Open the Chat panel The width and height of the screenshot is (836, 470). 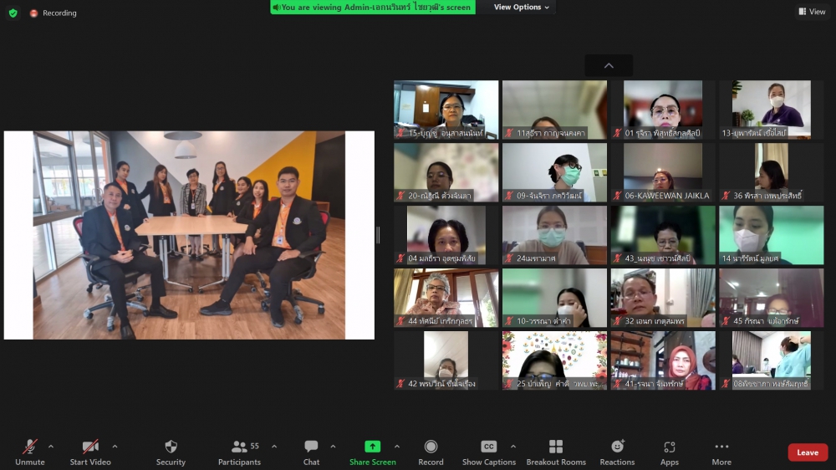point(311,447)
